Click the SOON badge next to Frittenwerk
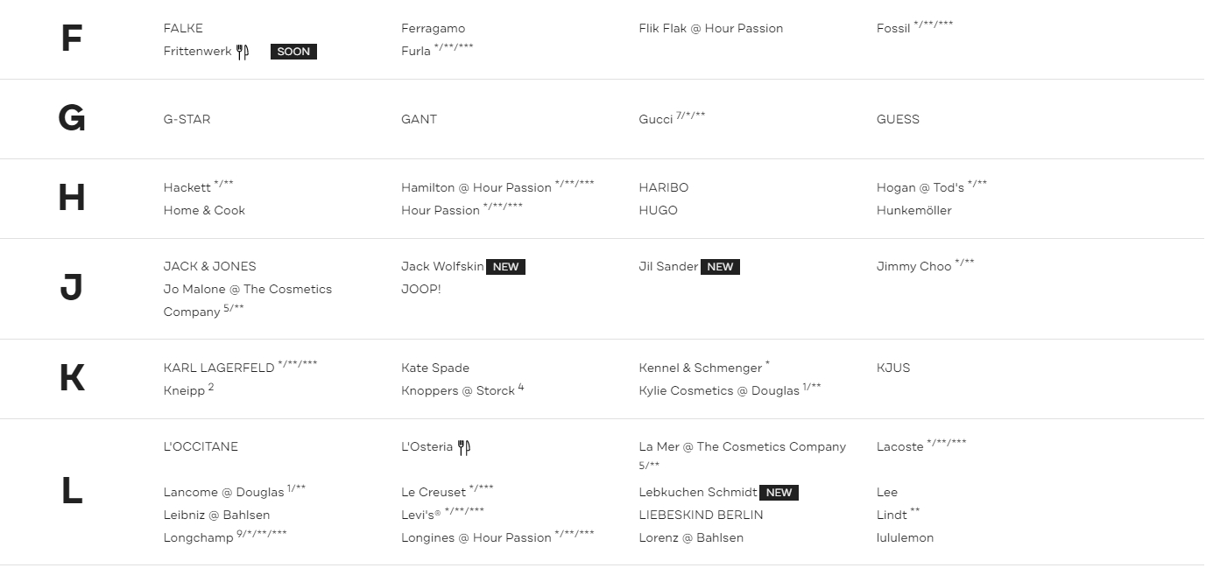This screenshot has height=568, width=1213. pyautogui.click(x=293, y=52)
